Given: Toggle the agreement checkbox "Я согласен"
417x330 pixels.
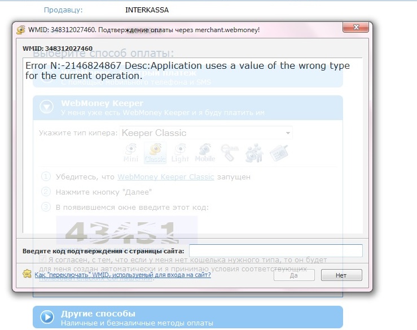Looking at the screenshot, I should [42, 259].
